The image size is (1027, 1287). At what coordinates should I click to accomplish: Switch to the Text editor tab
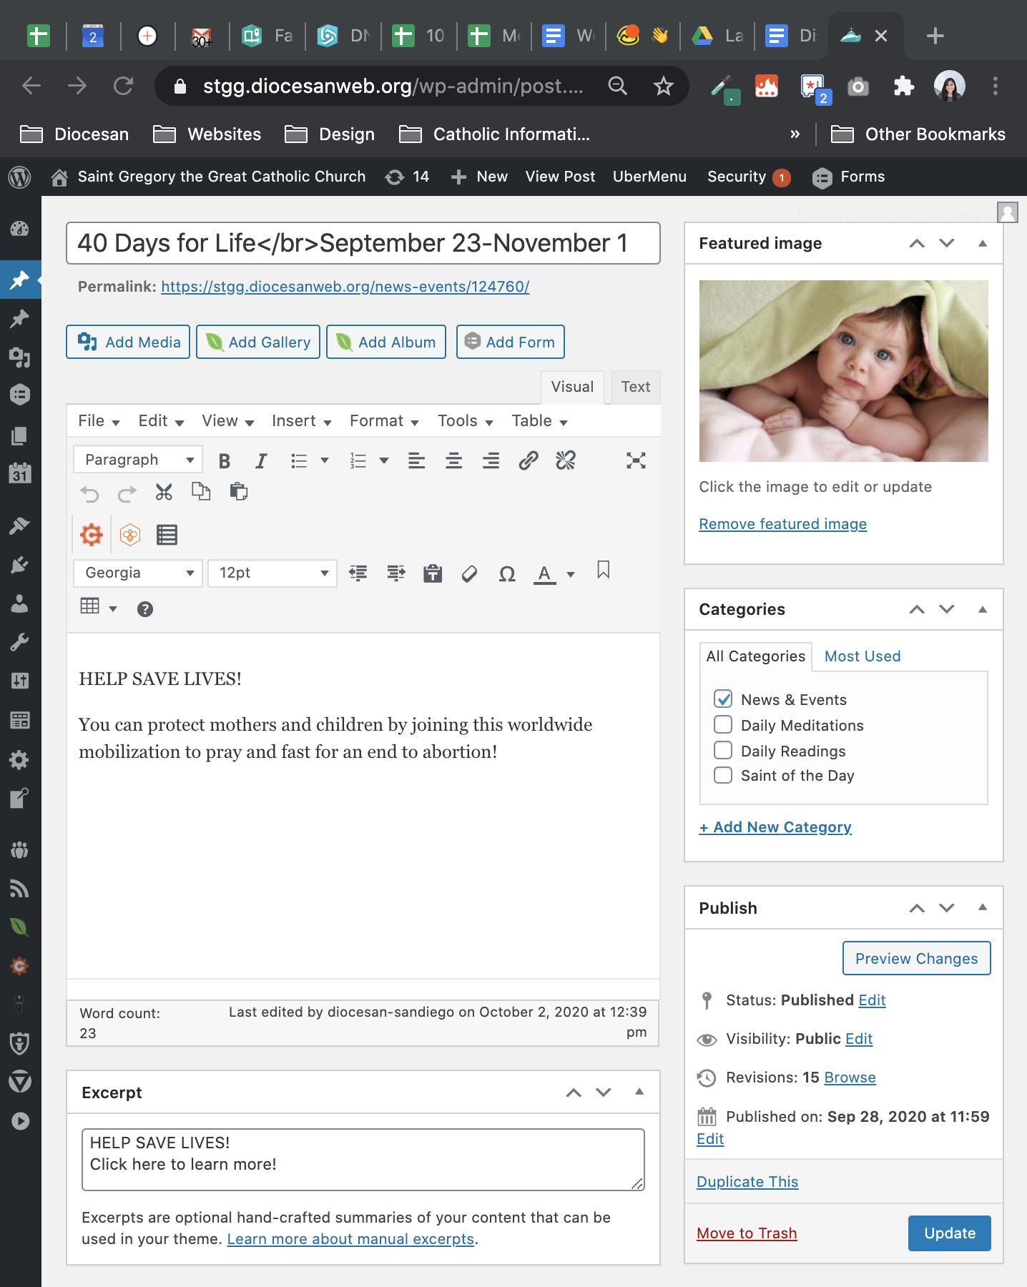635,387
